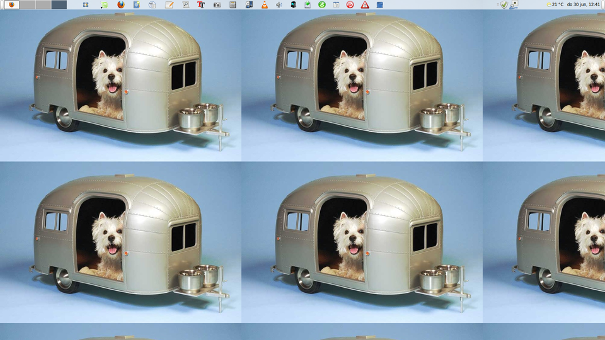Switch to the second workspace in pager
Image resolution: width=605 pixels, height=340 pixels.
tap(27, 4)
